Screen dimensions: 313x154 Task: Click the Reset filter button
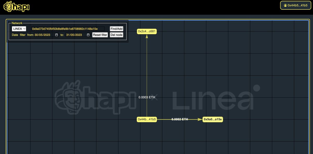(100, 35)
